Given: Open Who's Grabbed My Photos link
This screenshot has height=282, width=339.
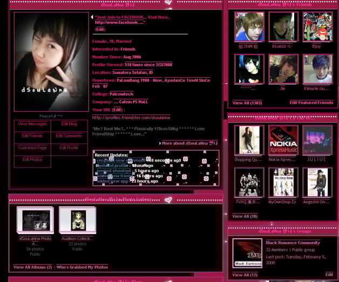Looking at the screenshot, I should tap(82, 267).
